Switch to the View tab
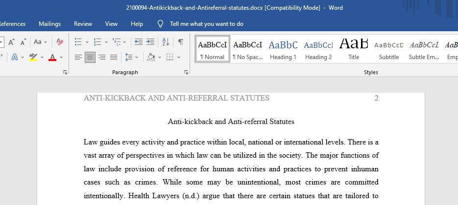This screenshot has width=458, height=205. point(111,24)
